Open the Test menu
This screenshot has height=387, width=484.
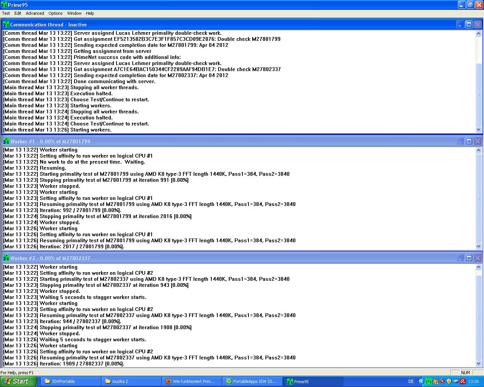point(6,13)
